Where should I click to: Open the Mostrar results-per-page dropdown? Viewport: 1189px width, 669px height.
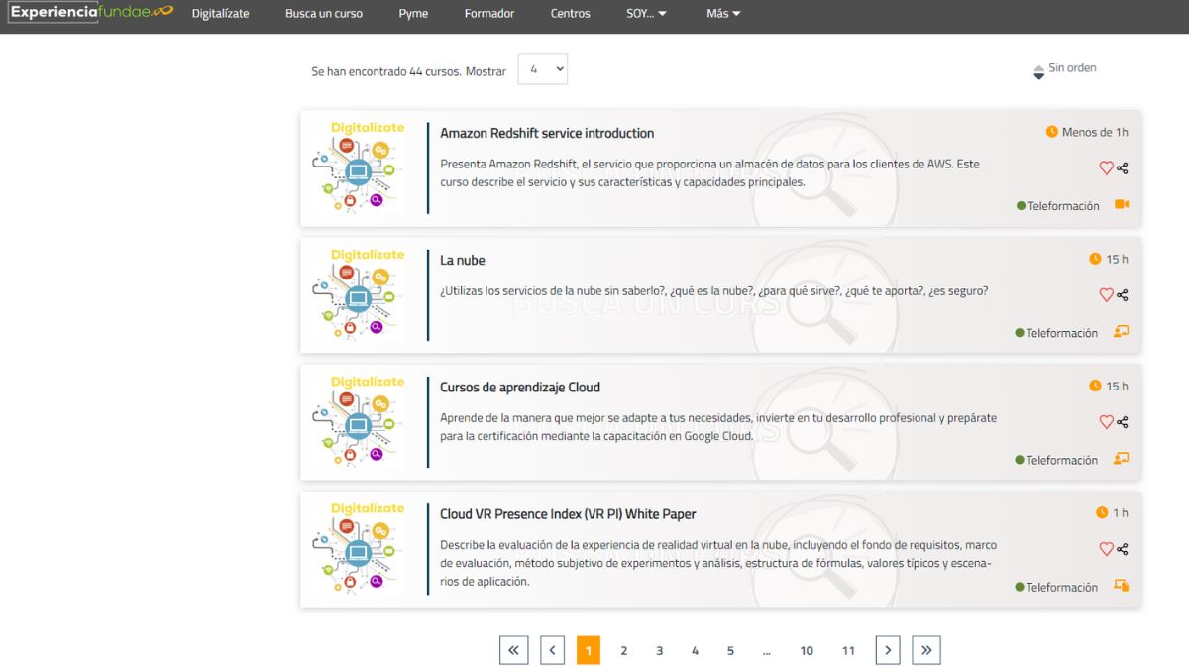pos(543,69)
